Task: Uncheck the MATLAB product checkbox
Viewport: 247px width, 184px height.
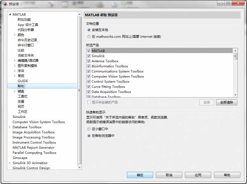Action: point(89,51)
